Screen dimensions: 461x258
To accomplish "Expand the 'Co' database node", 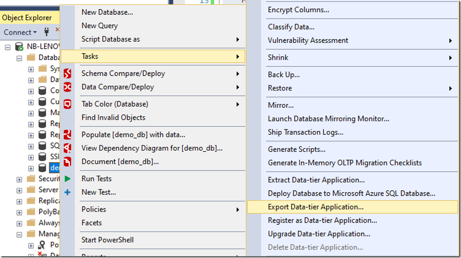I will 31,91.
